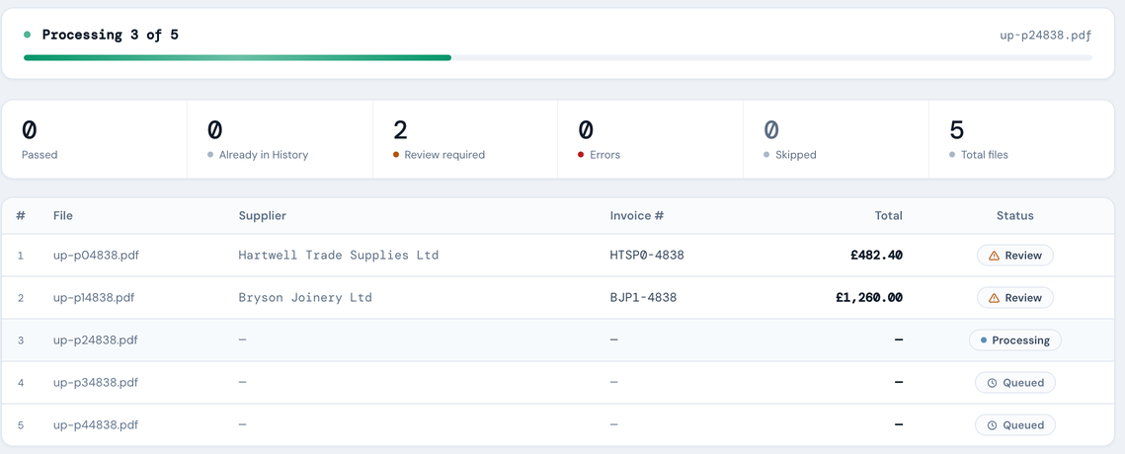Click the gray dot beside Total files

pos(953,155)
